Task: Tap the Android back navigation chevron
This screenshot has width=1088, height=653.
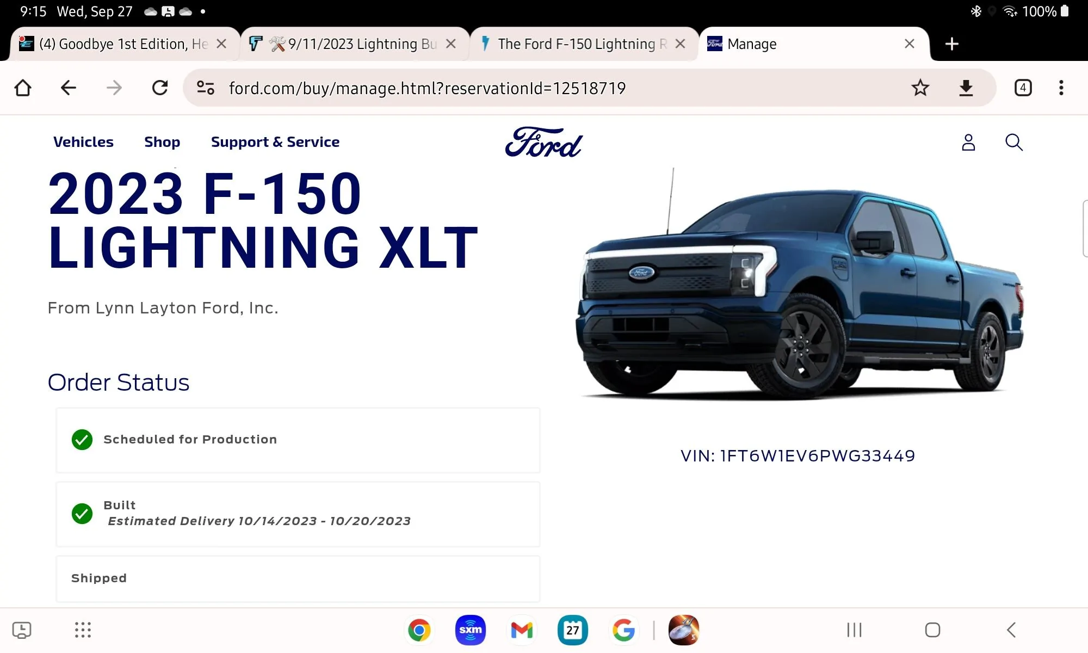Action: pos(1011,630)
